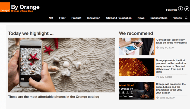Image resolution: width=190 pixels, height=109 pixels.
Task: Open the Facebook follow icon
Action: (180, 9)
